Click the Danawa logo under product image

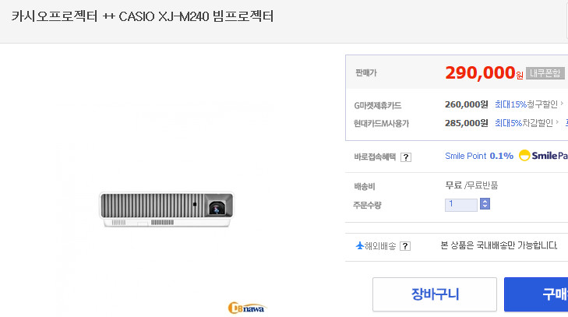point(246,307)
